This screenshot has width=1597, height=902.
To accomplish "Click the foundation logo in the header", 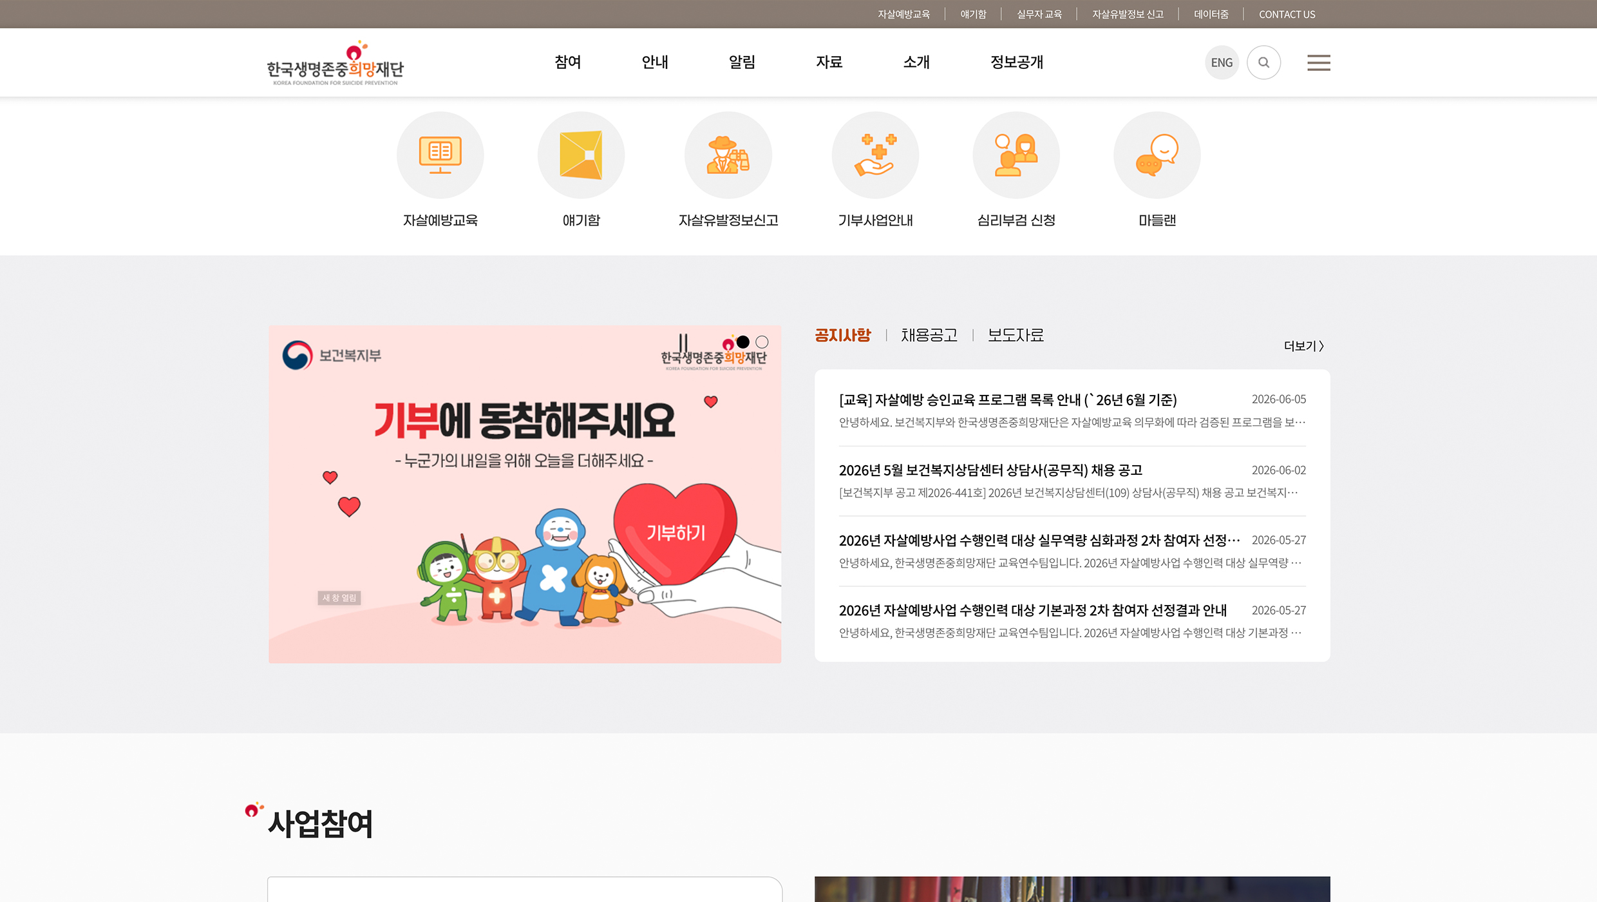I will [x=335, y=63].
